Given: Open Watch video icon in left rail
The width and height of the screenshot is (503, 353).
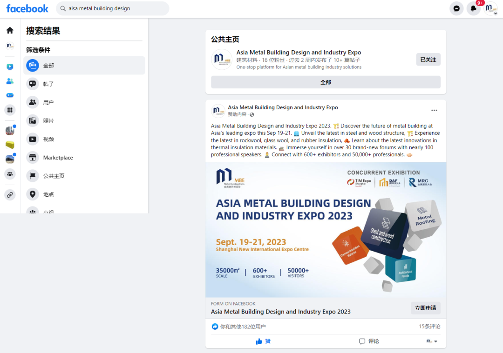Looking at the screenshot, I should coord(10,67).
